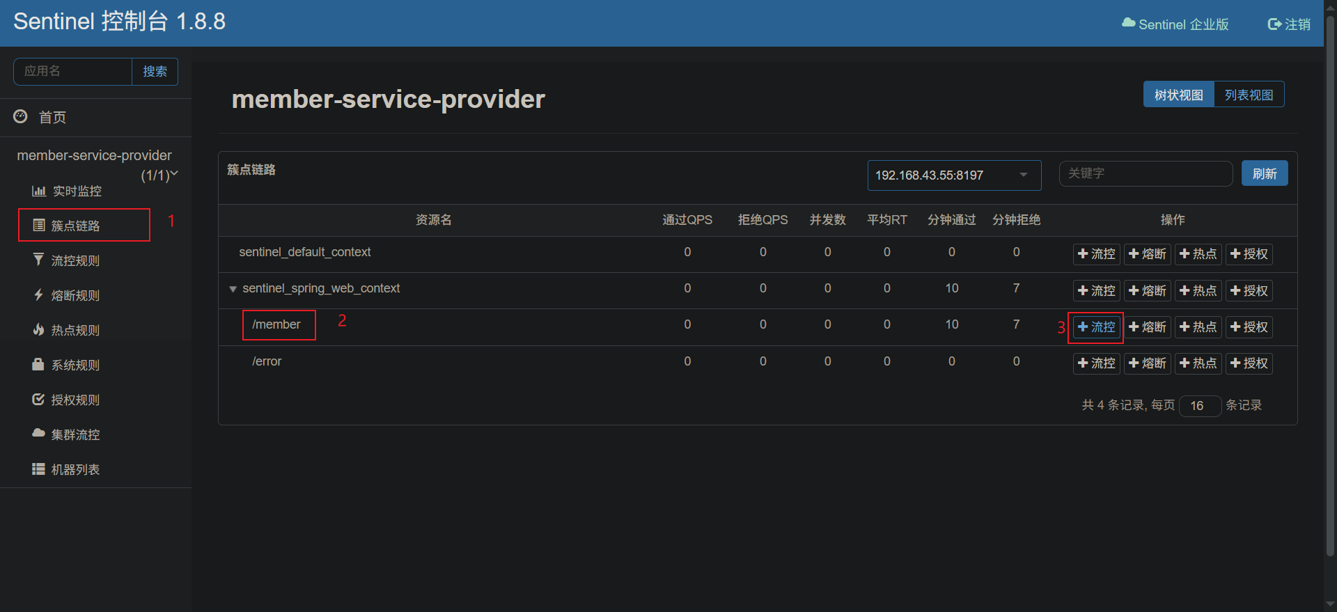Click the list icon for 机器列表
Image resolution: width=1337 pixels, height=612 pixels.
(38, 469)
